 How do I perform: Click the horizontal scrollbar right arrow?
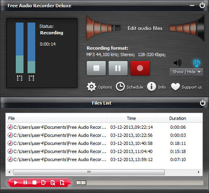pyautogui.click(x=198, y=172)
